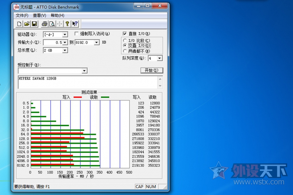Viewport: 293px width, 195px height.
Task: Expand the 受控制于 dropdown
Action: tap(84, 71)
